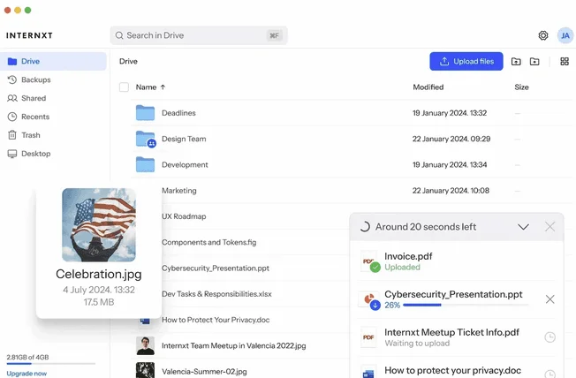Select Dev Tasks & Responsibilities.xlsx file
Screen dimensions: 576x378
click(x=216, y=294)
